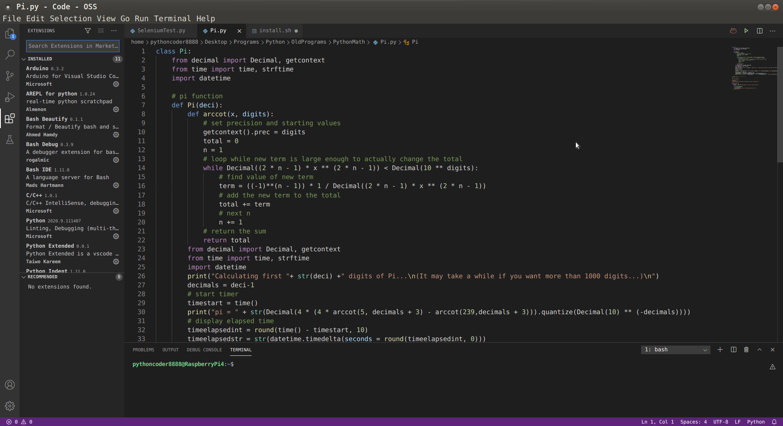Kill terminal with trash icon
Image resolution: width=783 pixels, height=426 pixels.
[x=746, y=350]
